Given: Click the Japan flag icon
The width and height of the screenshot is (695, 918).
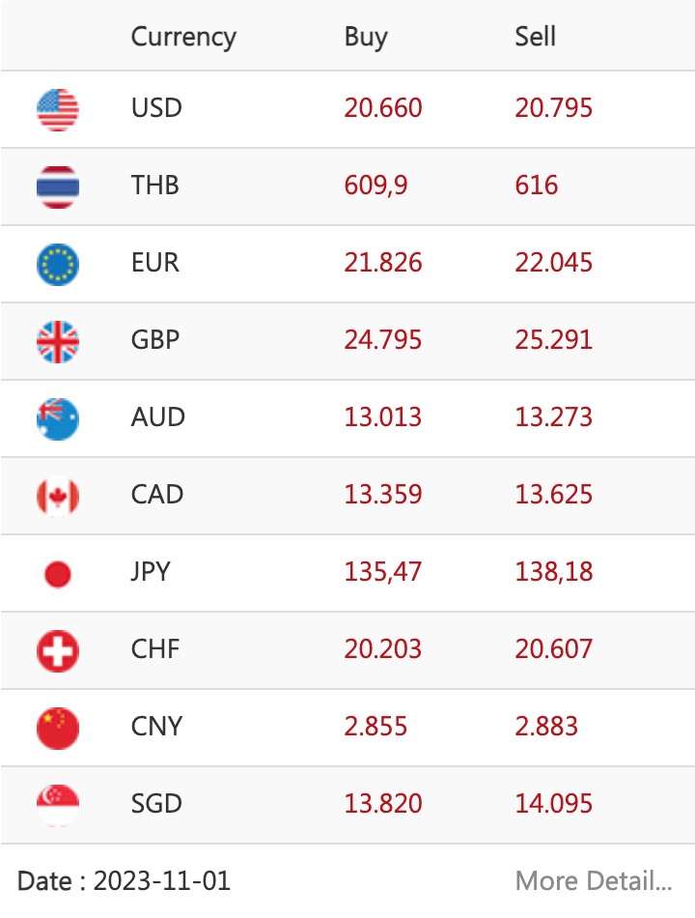Looking at the screenshot, I should tap(57, 573).
